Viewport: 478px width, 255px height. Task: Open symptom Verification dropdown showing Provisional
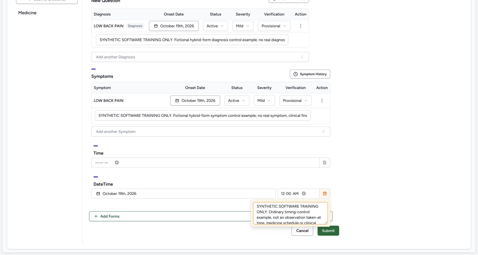pos(295,101)
